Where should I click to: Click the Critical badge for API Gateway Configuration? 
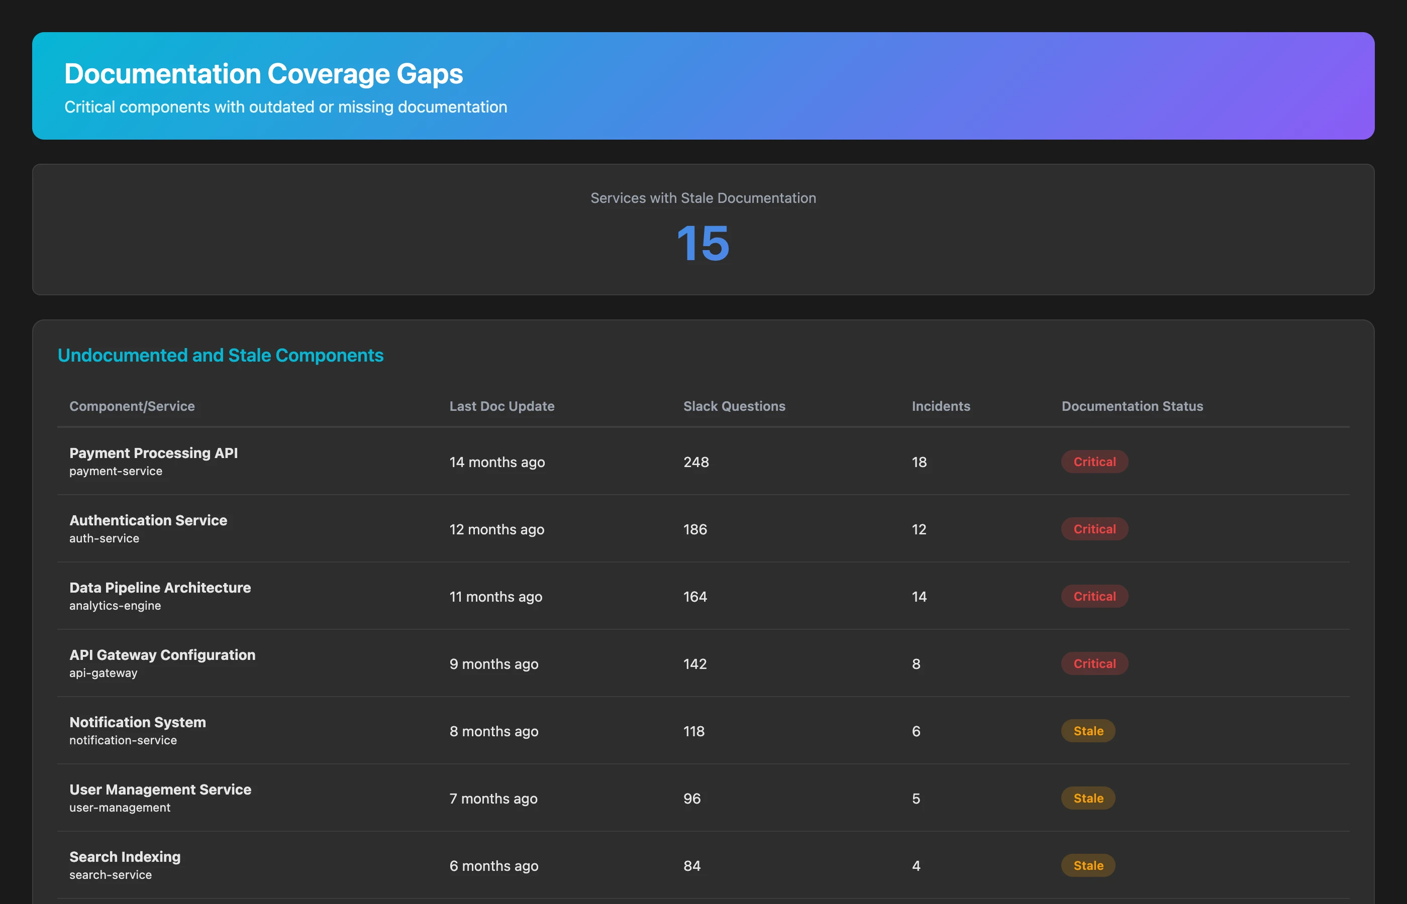1094,663
